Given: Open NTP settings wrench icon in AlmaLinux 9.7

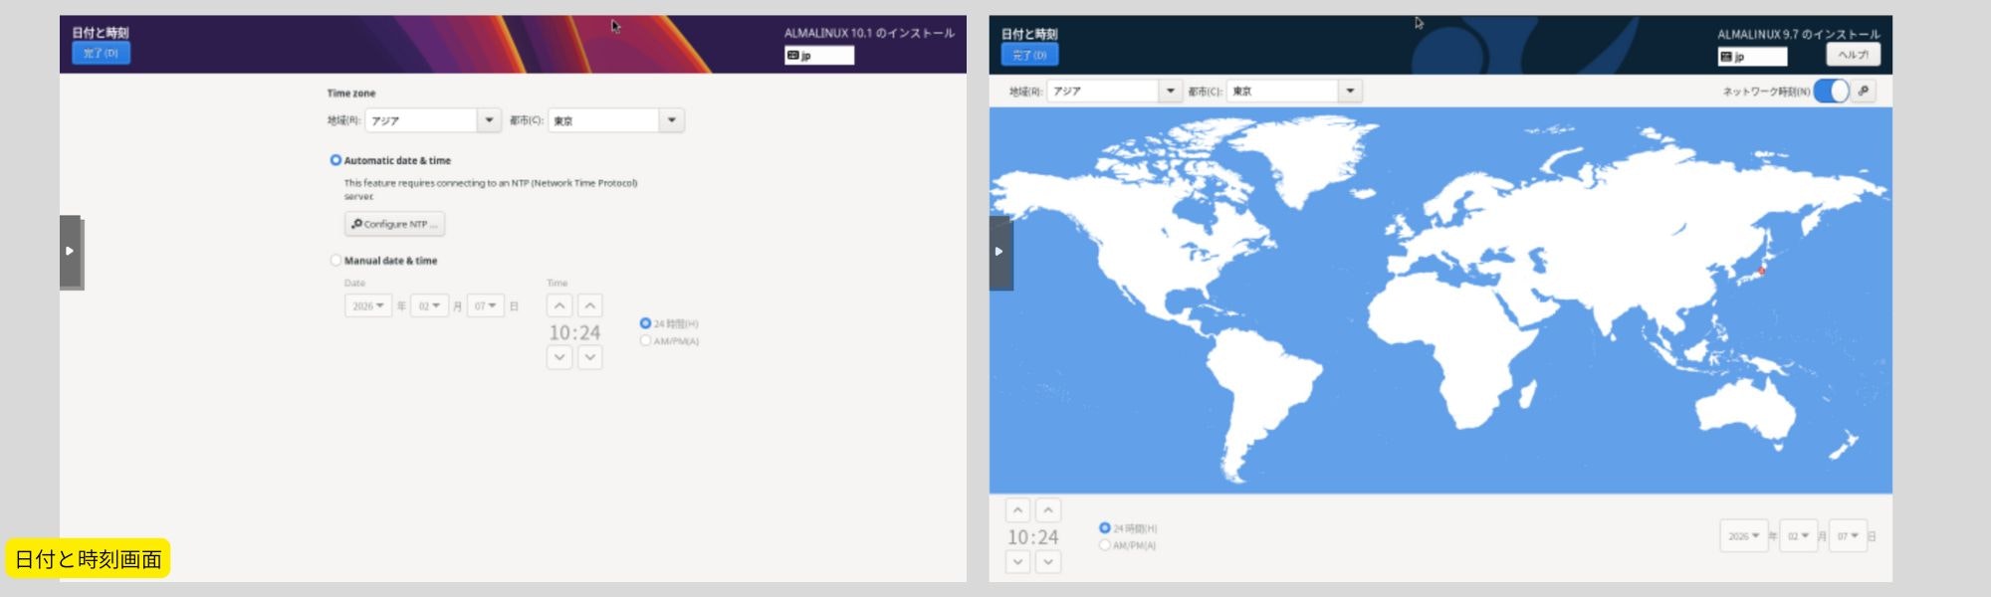Looking at the screenshot, I should pyautogui.click(x=1864, y=91).
